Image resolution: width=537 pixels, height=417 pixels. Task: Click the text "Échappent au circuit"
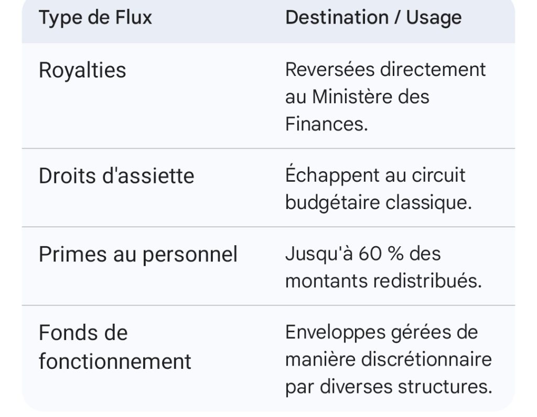point(375,175)
